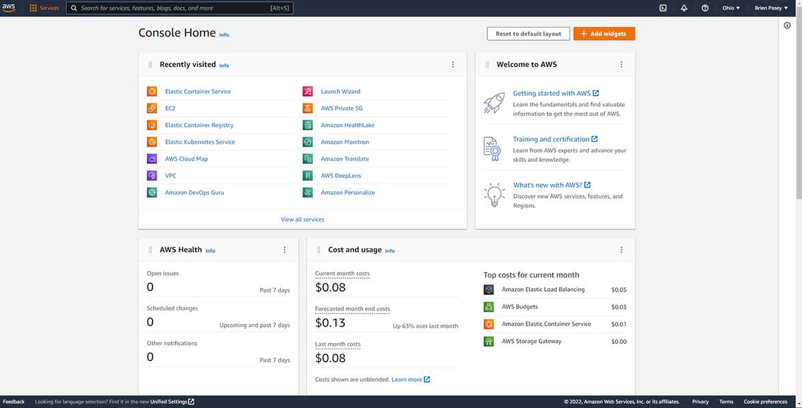The image size is (802, 408).
Task: Open Cookie preferences in footer
Action: [x=765, y=401]
